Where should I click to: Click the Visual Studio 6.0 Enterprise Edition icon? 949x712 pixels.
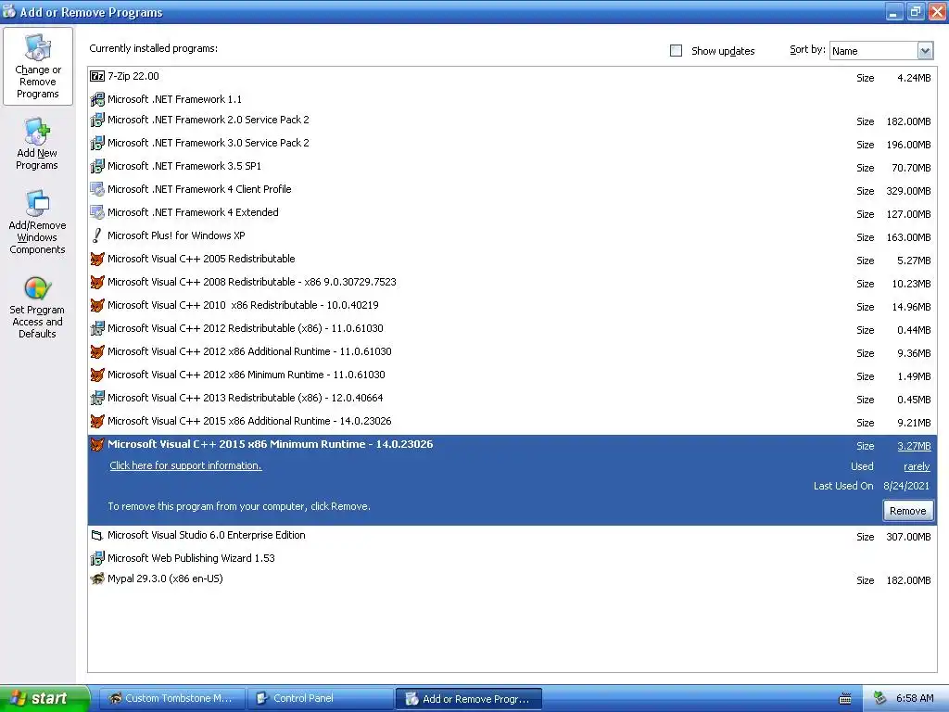96,535
